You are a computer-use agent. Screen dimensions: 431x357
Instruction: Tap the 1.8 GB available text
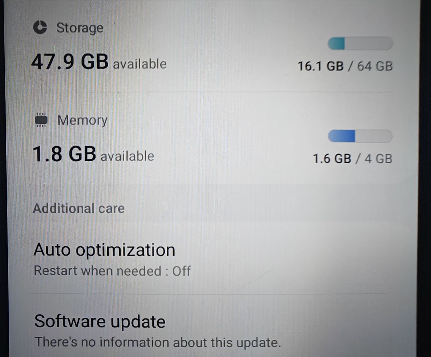[93, 154]
